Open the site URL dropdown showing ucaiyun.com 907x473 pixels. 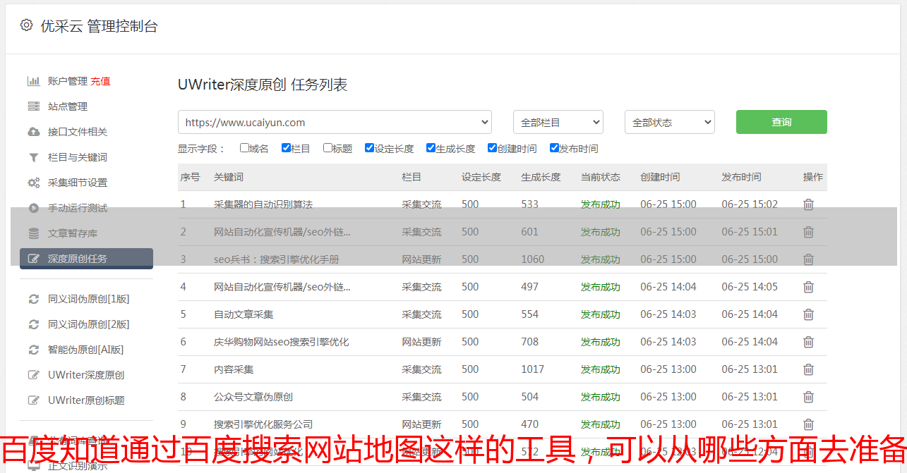coord(335,122)
